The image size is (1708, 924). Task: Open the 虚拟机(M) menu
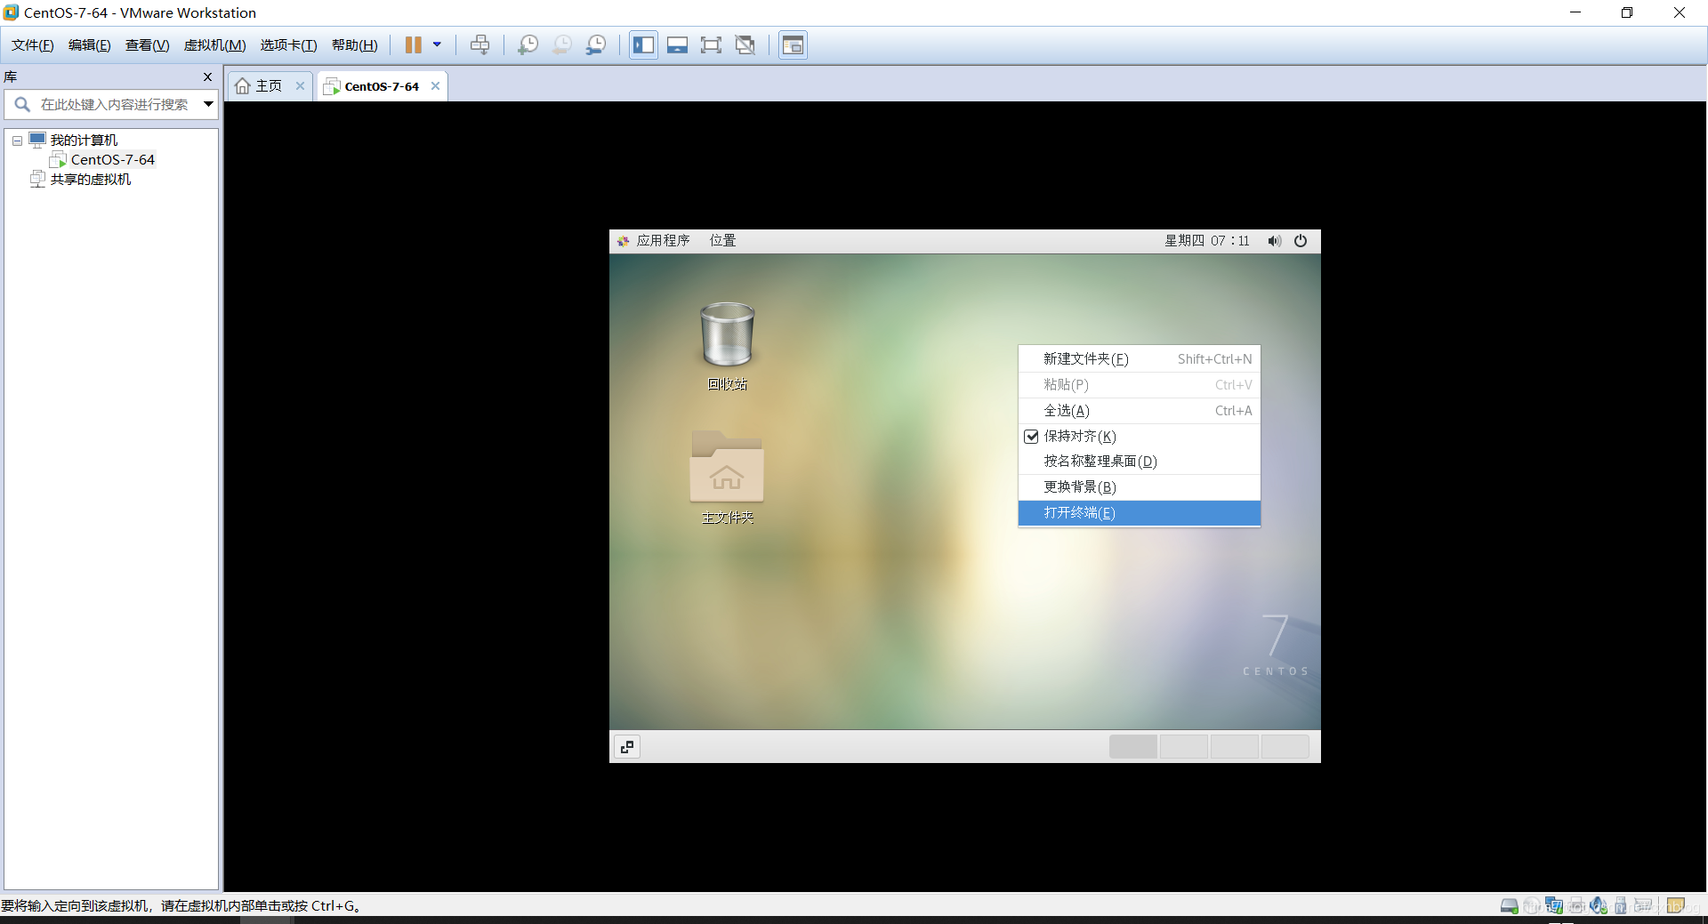[x=214, y=45]
